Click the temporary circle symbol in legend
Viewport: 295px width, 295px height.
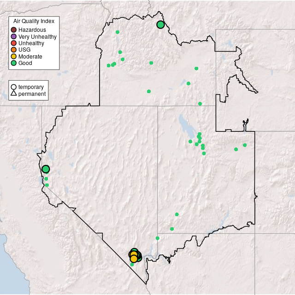click(14, 87)
